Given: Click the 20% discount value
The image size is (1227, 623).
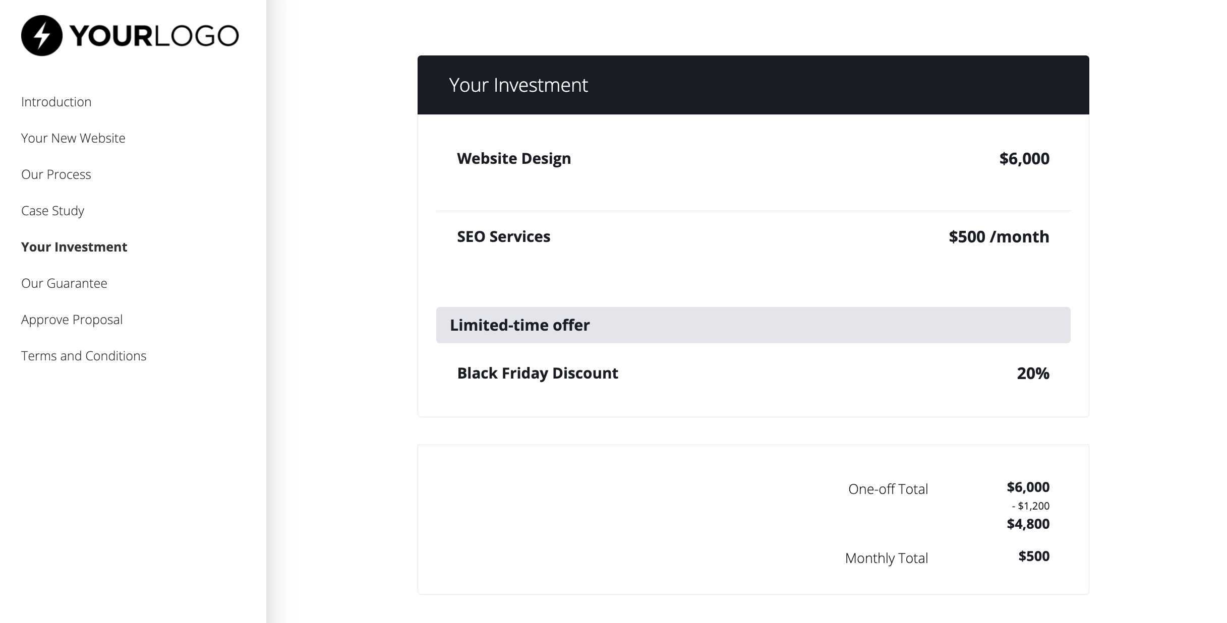Looking at the screenshot, I should 1033,373.
